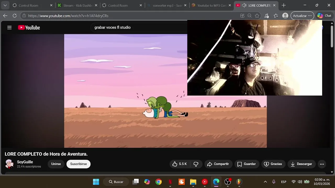Close the Stream - Kick Dashboard tab

[96, 5]
